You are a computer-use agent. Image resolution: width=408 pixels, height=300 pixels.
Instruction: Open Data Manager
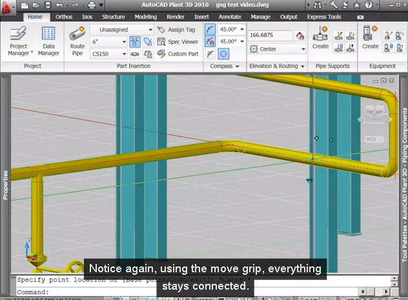pos(48,41)
